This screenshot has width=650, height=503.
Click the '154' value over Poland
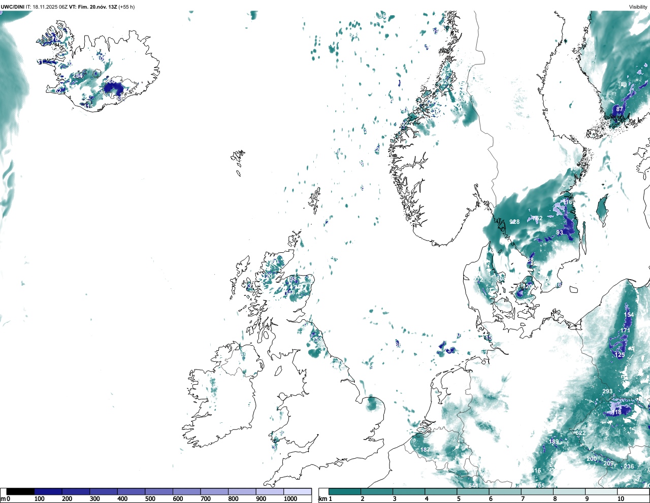(629, 315)
